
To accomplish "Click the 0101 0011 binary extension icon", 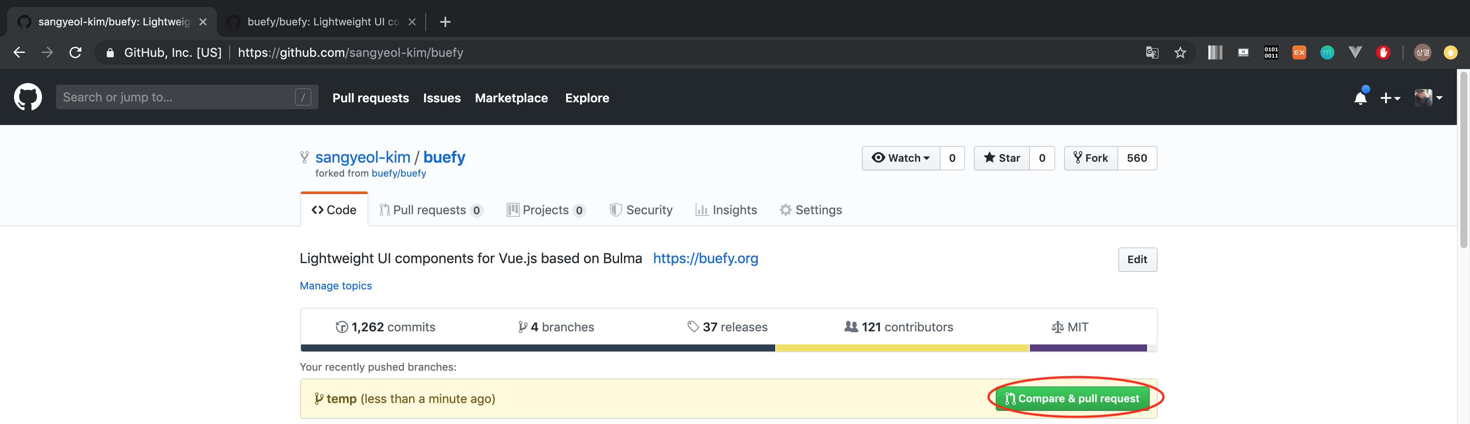I will coord(1271,52).
